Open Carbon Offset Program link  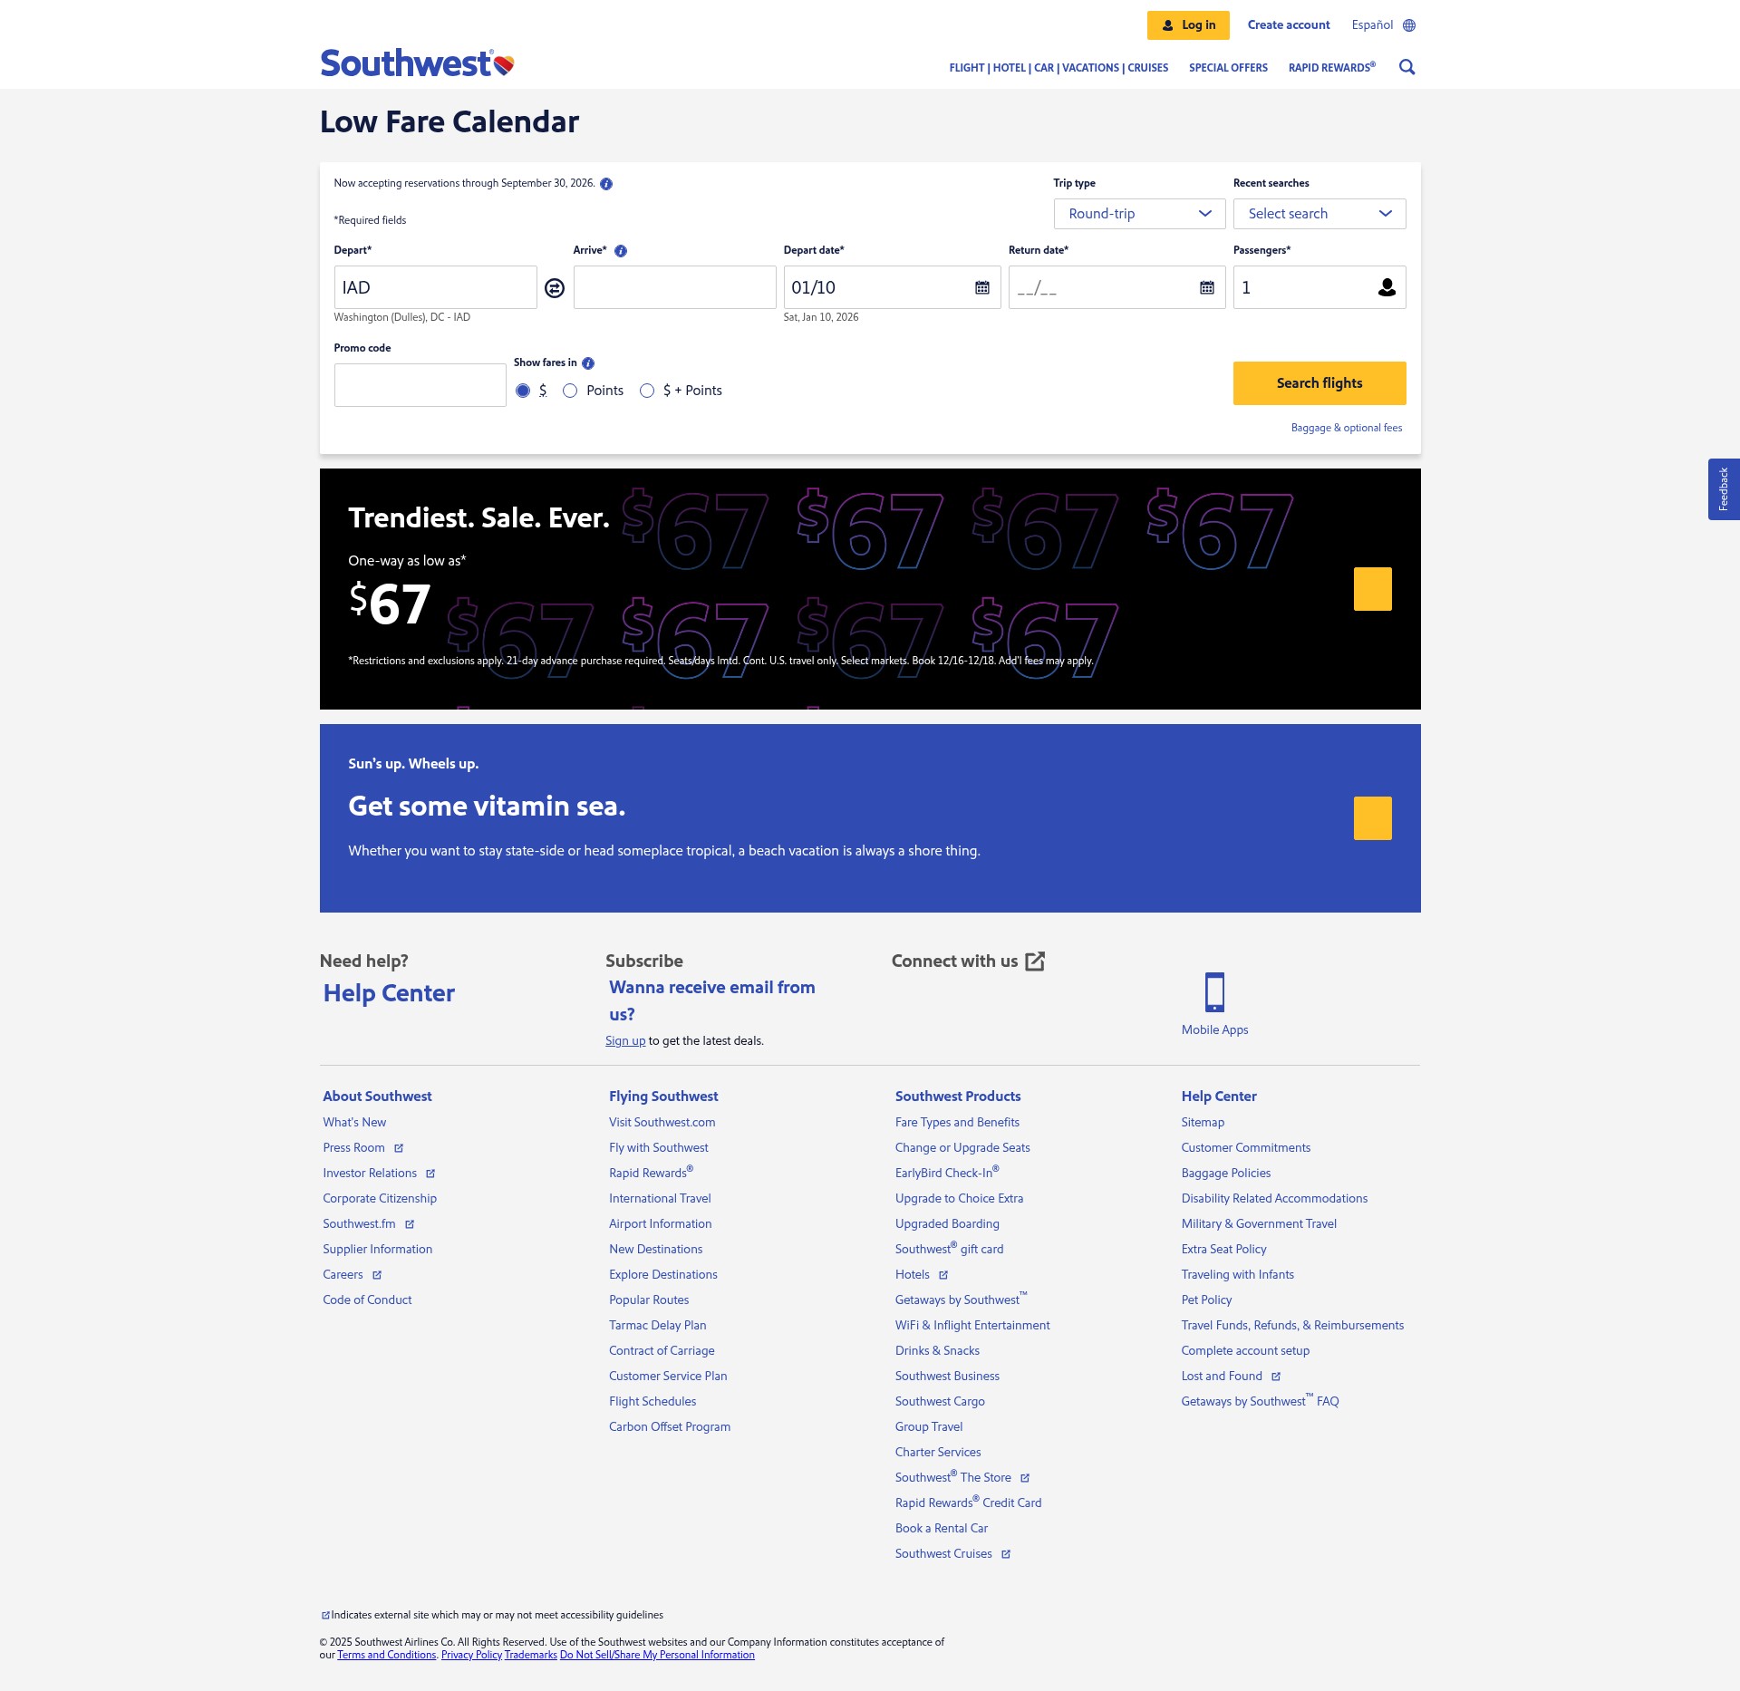(x=670, y=1427)
